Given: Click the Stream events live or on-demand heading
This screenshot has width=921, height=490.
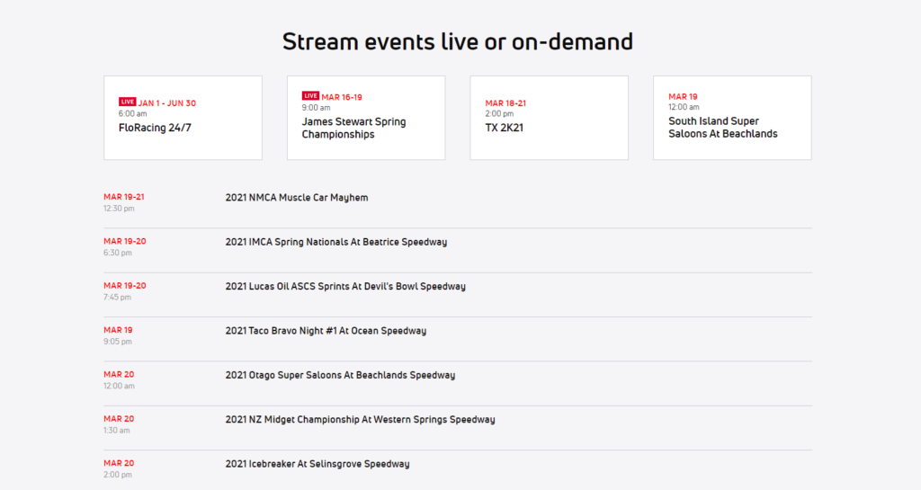Looking at the screenshot, I should pyautogui.click(x=458, y=41).
